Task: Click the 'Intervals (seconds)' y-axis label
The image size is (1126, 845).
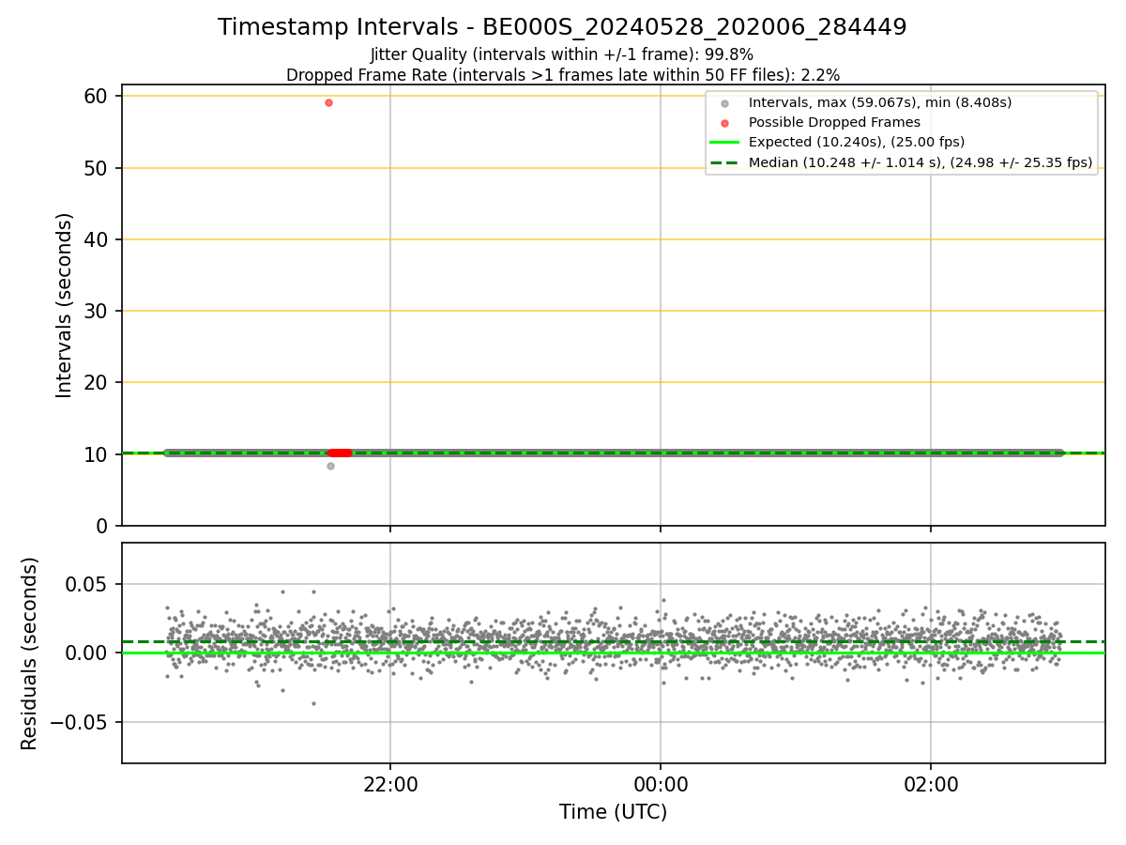Action: click(64, 305)
